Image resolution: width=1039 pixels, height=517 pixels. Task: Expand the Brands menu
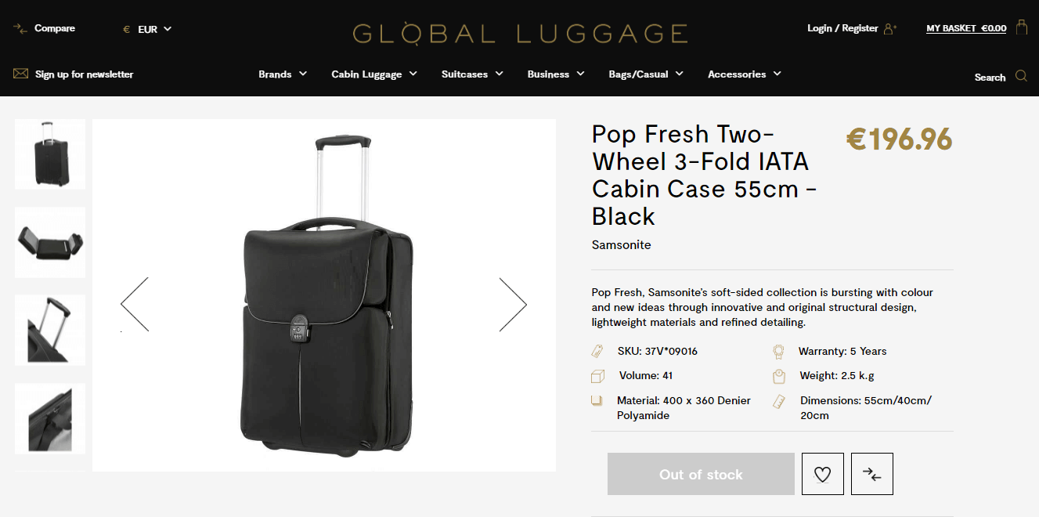(x=282, y=74)
